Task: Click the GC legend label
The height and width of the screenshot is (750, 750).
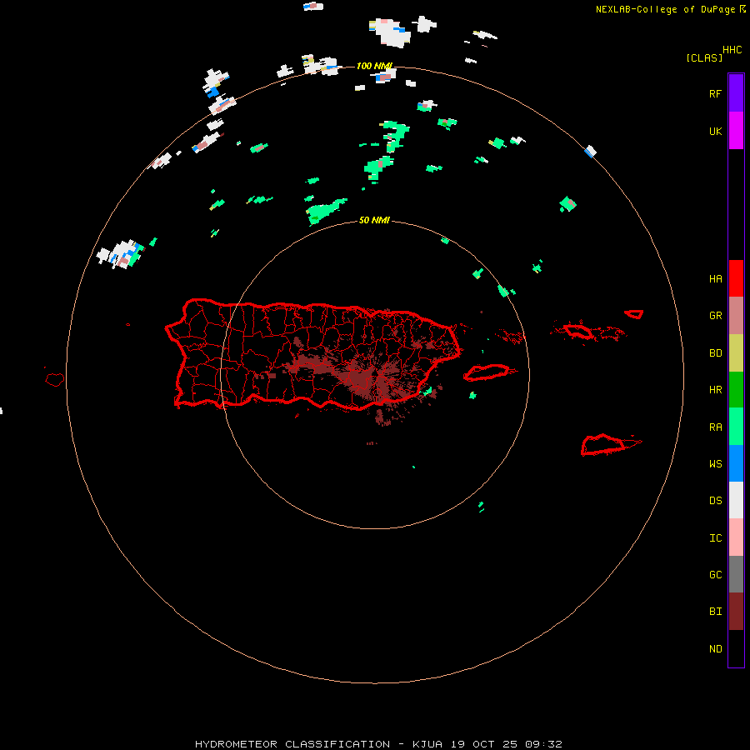Action: tap(715, 575)
